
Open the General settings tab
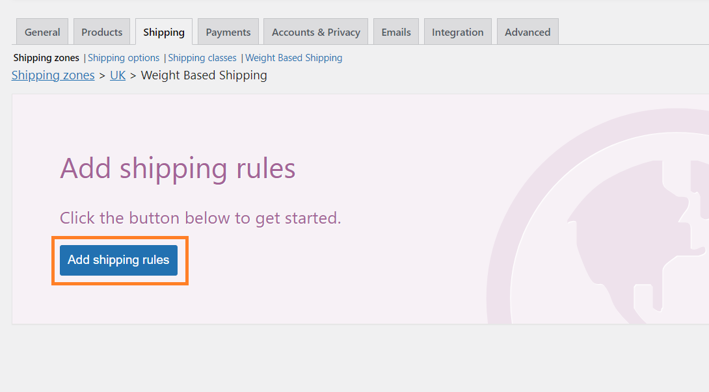click(42, 32)
